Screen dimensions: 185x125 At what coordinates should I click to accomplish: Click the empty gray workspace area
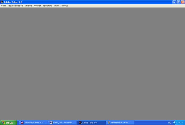92,63
